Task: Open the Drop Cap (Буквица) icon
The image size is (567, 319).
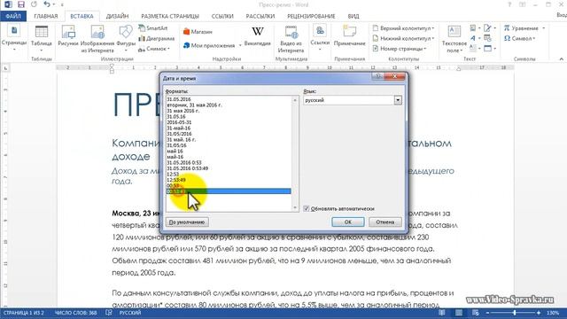Action: tap(473, 48)
